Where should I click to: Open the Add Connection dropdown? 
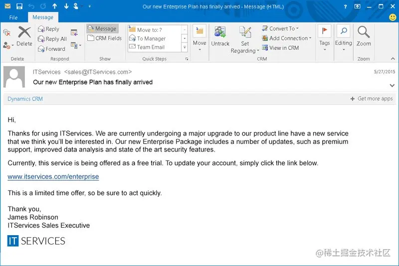coord(286,38)
